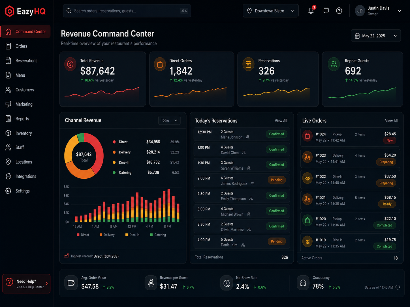This screenshot has width=410, height=307.
Task: Click View All in Today's Reservations
Action: click(281, 121)
